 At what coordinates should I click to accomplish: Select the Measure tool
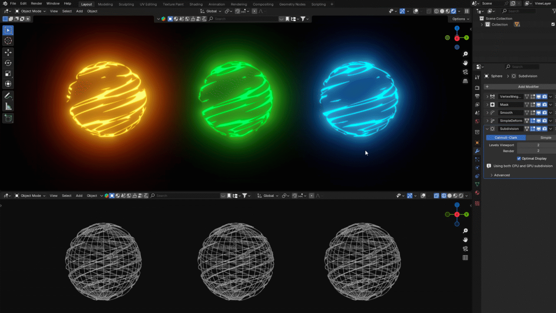pyautogui.click(x=8, y=107)
